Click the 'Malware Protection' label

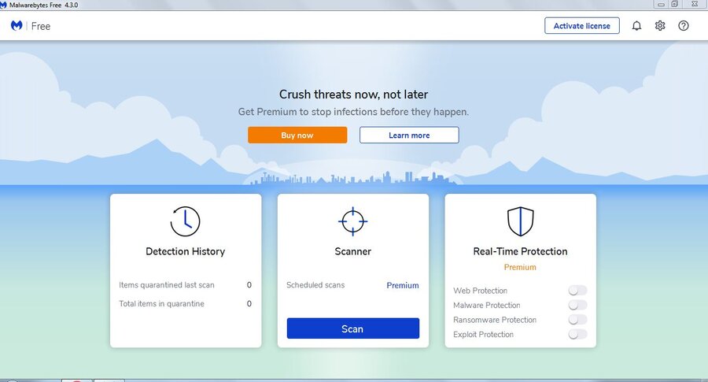(486, 305)
